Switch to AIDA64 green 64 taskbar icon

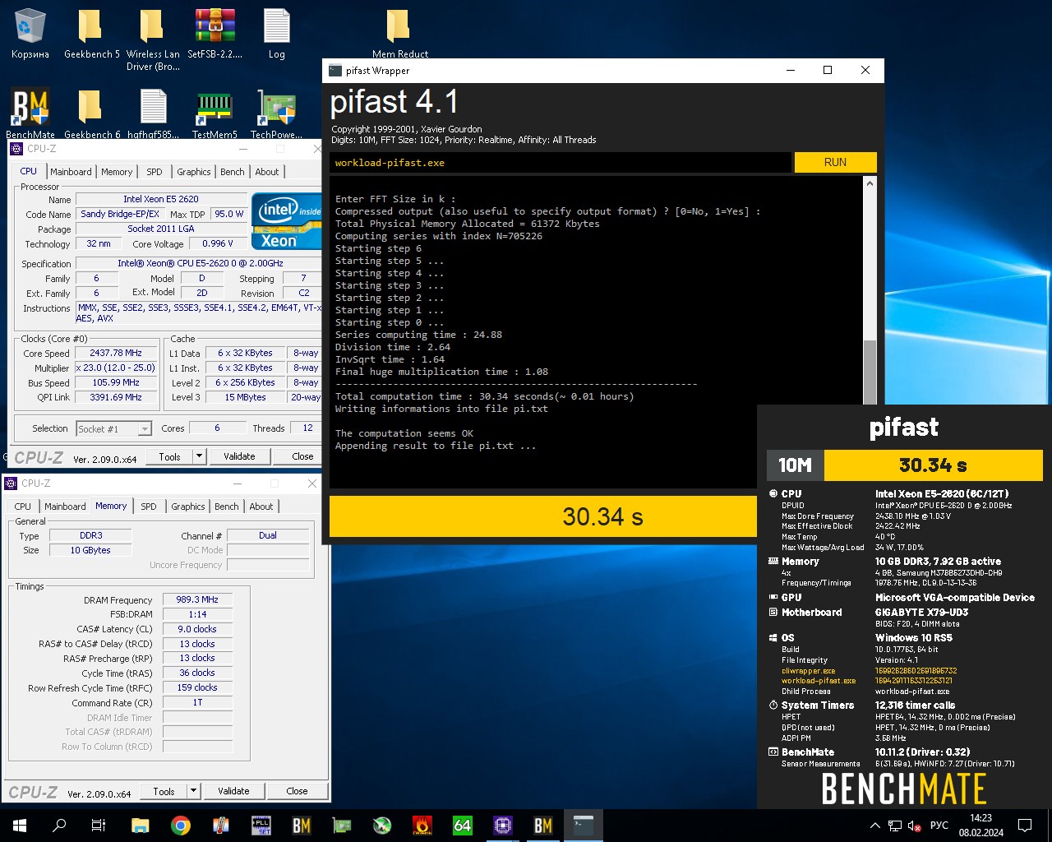pyautogui.click(x=463, y=826)
